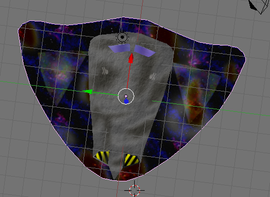Click the right purple windshield panel
Viewport: 270px width, 197px height.
[x=144, y=51]
